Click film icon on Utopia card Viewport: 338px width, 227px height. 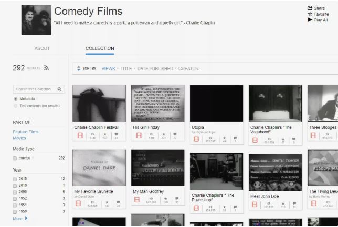(196, 139)
